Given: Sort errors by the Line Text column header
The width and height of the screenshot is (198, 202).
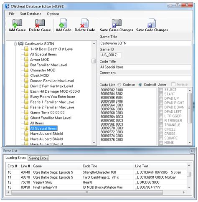Looking at the screenshot, I should pos(160,166).
